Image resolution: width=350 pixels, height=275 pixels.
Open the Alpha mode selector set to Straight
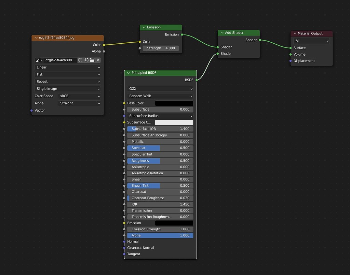[x=79, y=103]
